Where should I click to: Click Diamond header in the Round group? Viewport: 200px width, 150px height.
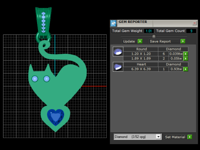pos(173,49)
